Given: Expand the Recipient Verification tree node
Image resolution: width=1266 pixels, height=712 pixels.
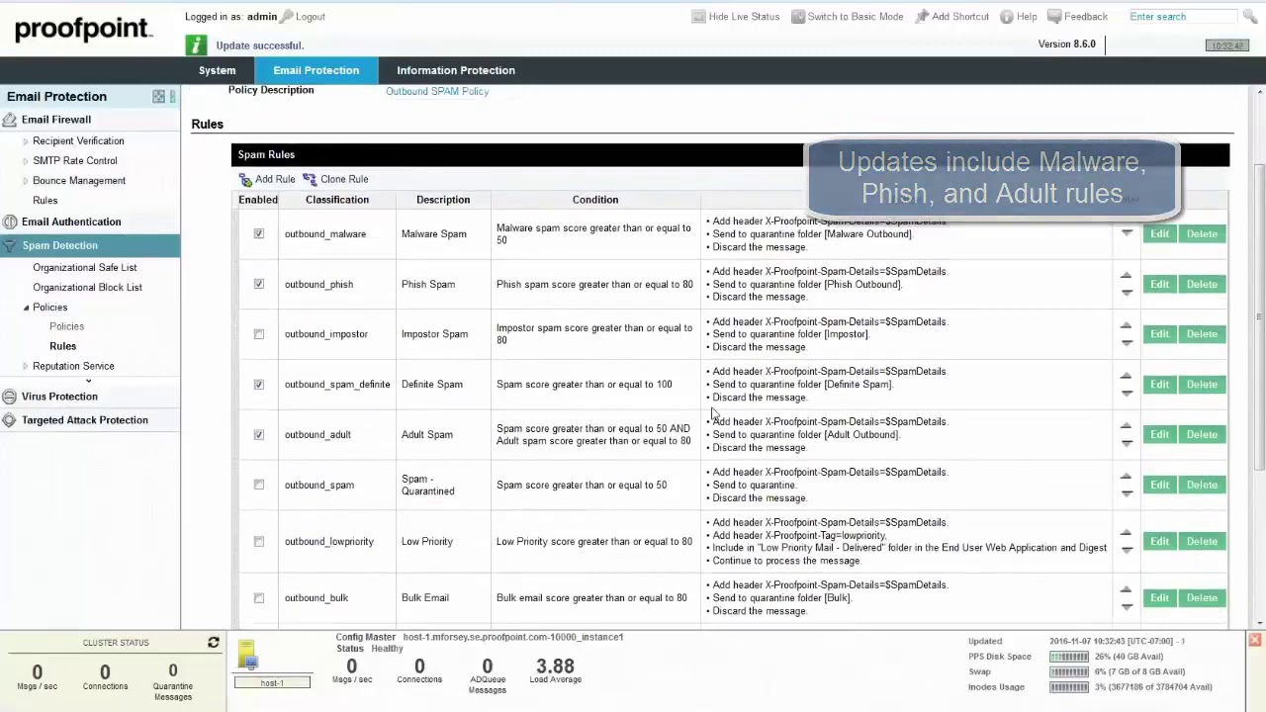Looking at the screenshot, I should click(x=26, y=141).
